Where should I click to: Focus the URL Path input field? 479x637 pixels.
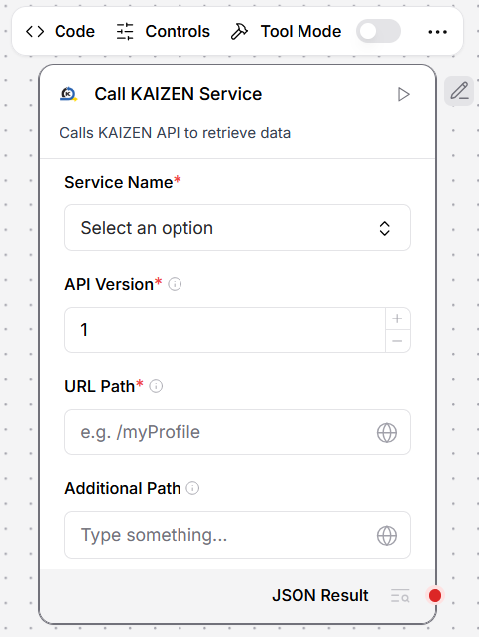(x=237, y=433)
